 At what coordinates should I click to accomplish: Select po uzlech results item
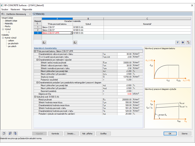pyautogui.click(x=12, y=46)
